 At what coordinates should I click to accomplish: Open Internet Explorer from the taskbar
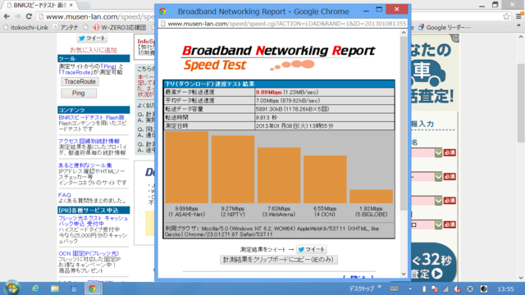(x=35, y=288)
